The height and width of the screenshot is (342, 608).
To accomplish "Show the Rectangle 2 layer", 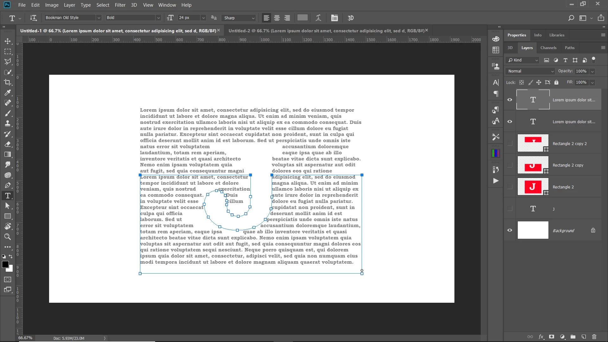I will (510, 187).
